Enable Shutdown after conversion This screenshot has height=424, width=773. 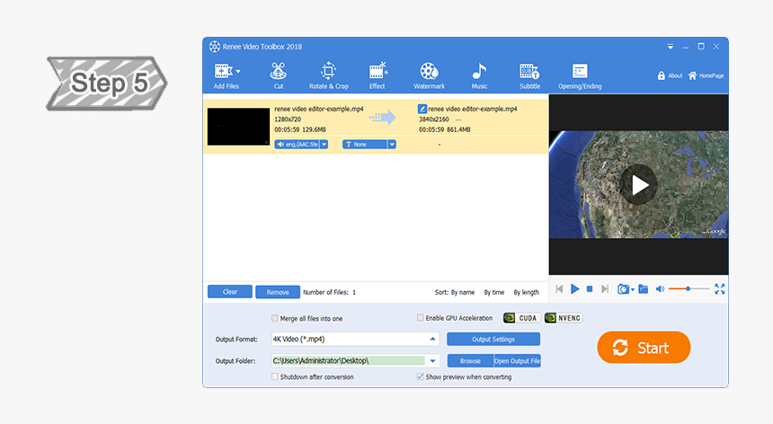point(274,376)
